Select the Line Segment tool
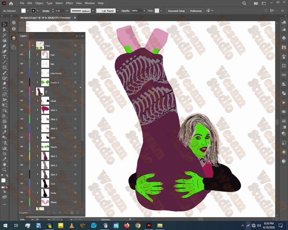The height and width of the screenshot is (230, 288). coord(4,62)
